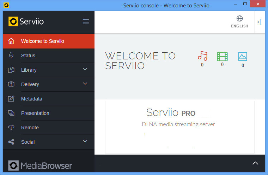Open the MediaBrowser link

(x=40, y=166)
